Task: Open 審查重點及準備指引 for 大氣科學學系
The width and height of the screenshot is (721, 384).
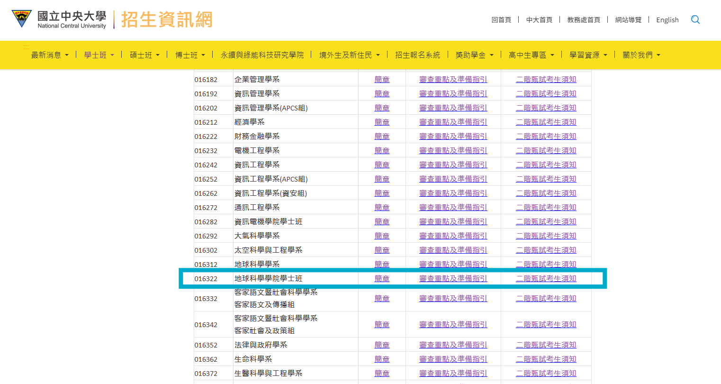Action: click(x=453, y=236)
